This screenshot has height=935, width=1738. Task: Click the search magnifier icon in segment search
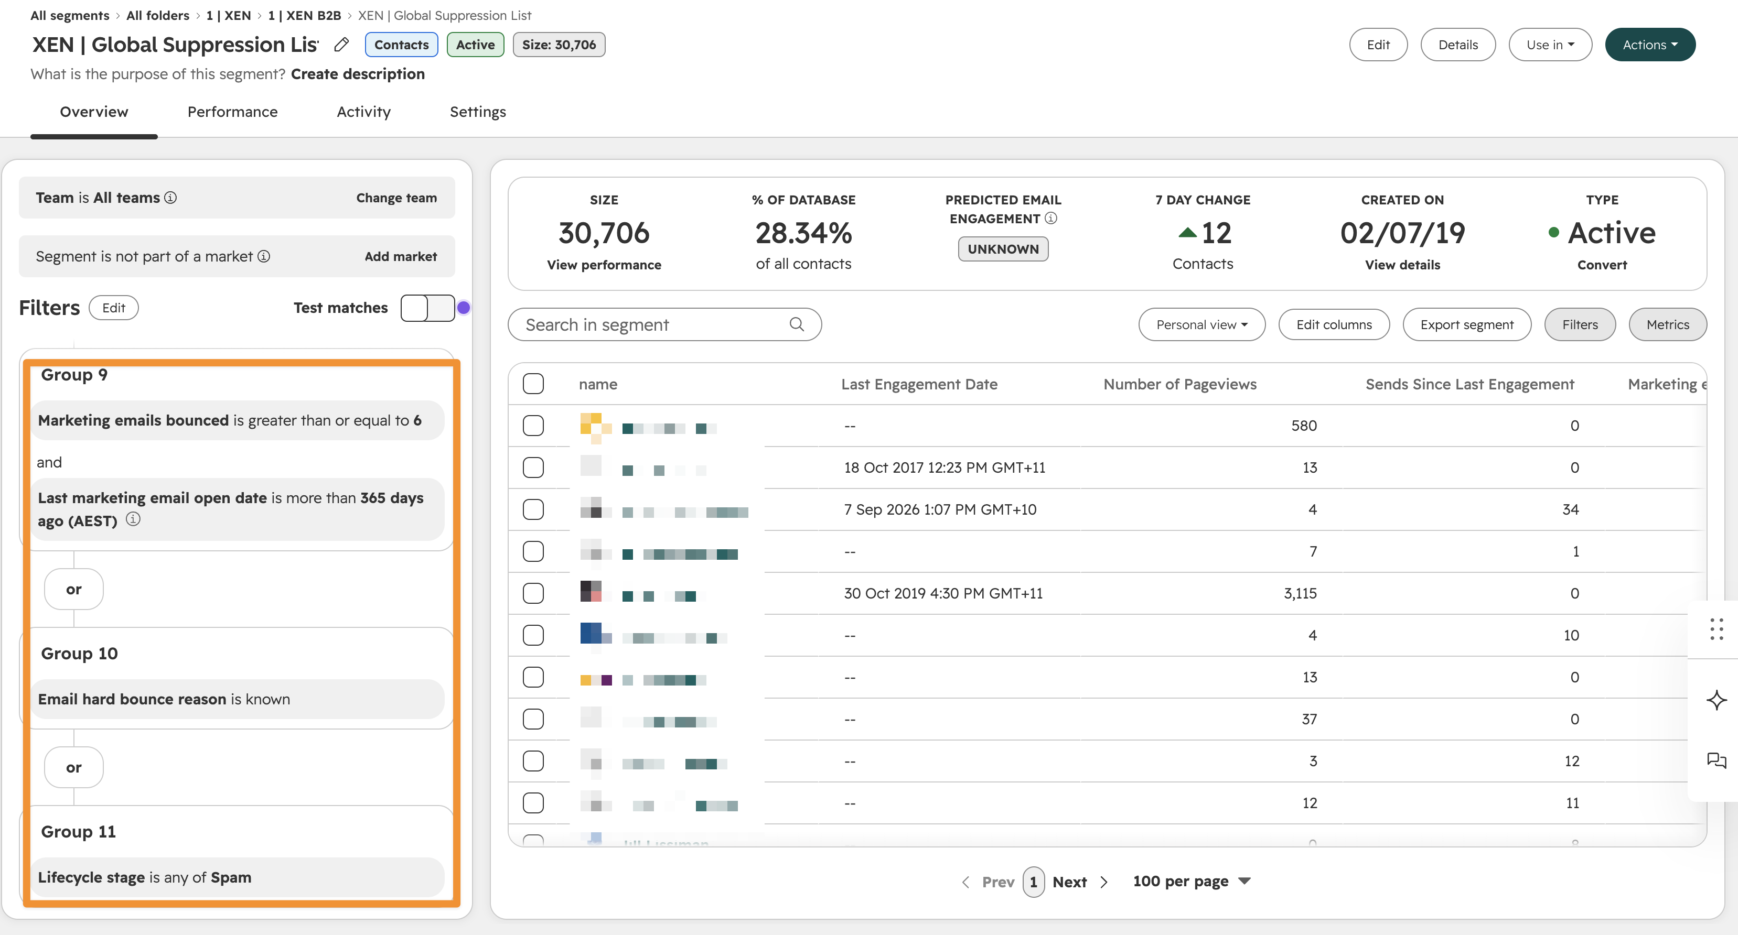tap(796, 324)
